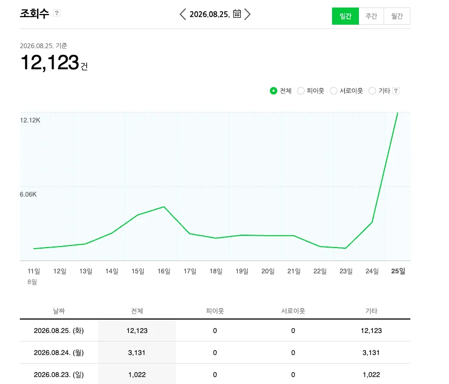Click the 2026.08.25. (화) table row date
Screen dimensions: 449x384
tap(58, 331)
